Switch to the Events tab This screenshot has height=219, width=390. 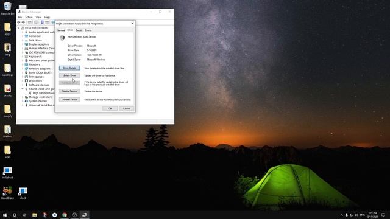pos(88,30)
